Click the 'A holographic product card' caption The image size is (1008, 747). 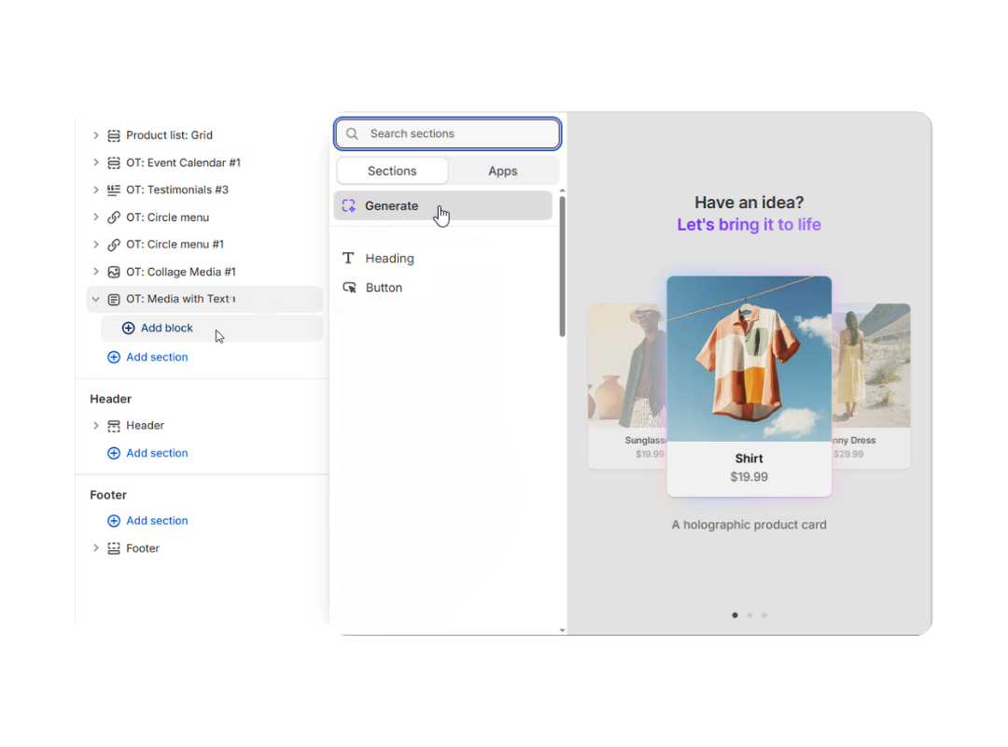point(749,525)
